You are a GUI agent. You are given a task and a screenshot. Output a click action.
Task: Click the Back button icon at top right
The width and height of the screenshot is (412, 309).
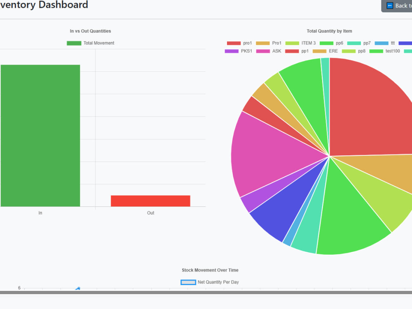click(390, 5)
